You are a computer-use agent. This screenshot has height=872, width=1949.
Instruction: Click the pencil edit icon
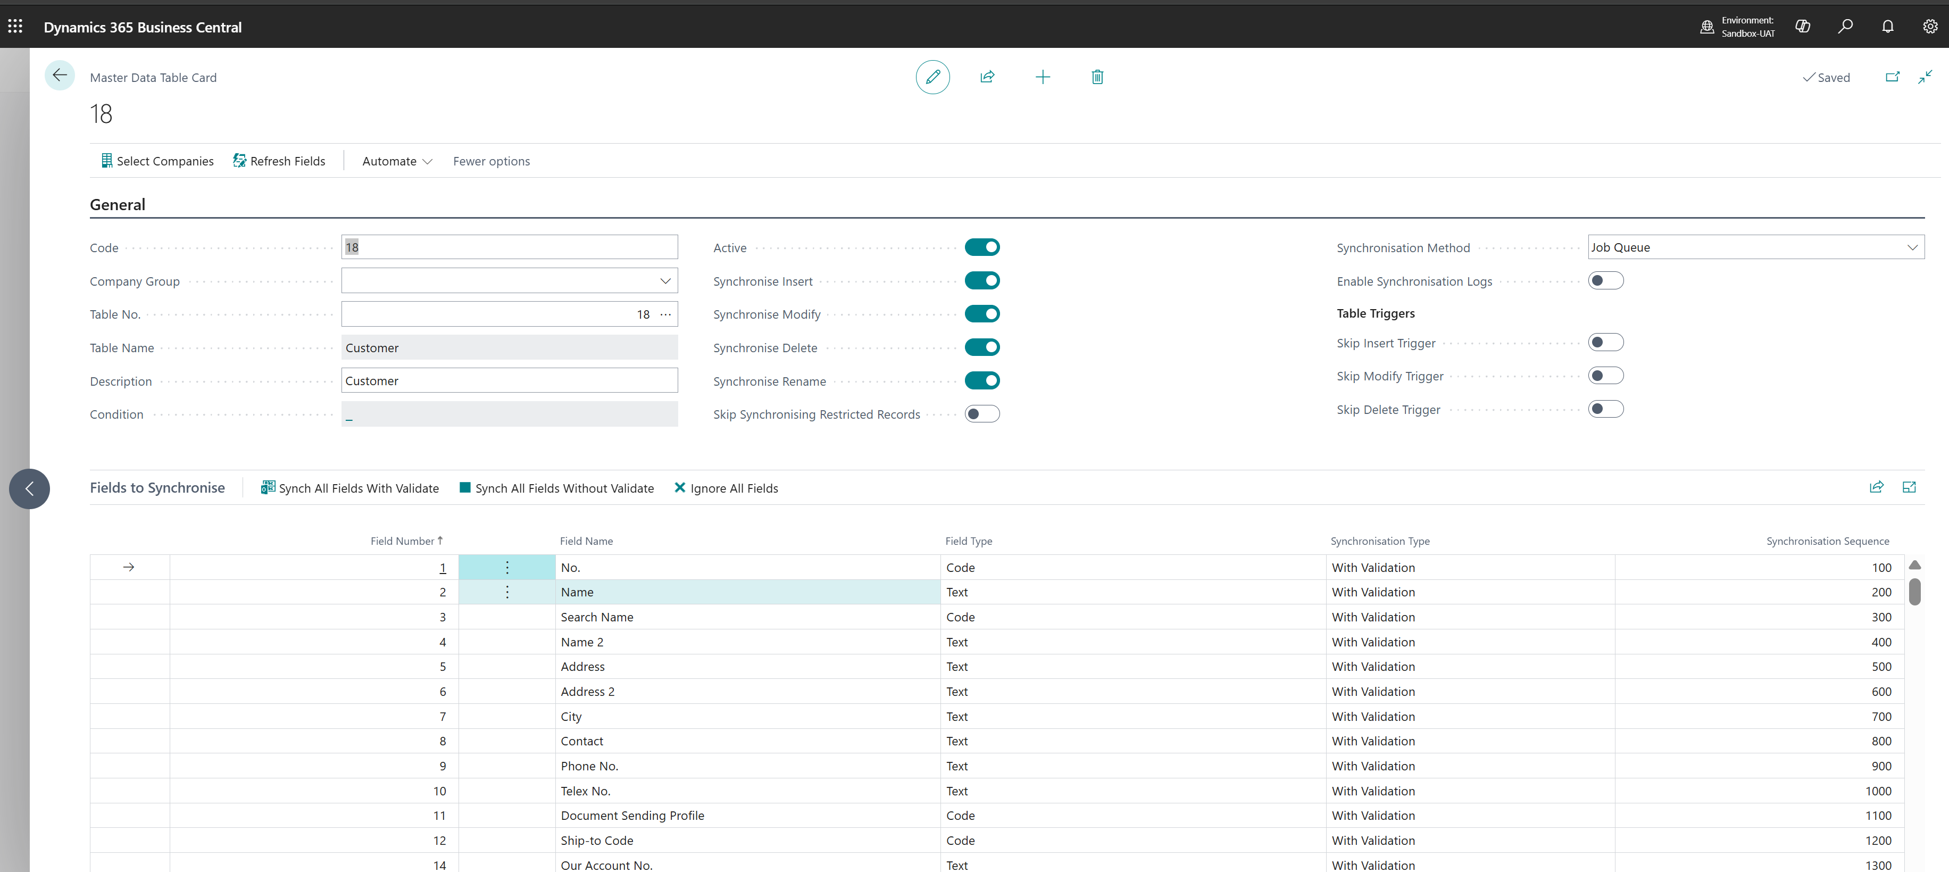(x=933, y=77)
